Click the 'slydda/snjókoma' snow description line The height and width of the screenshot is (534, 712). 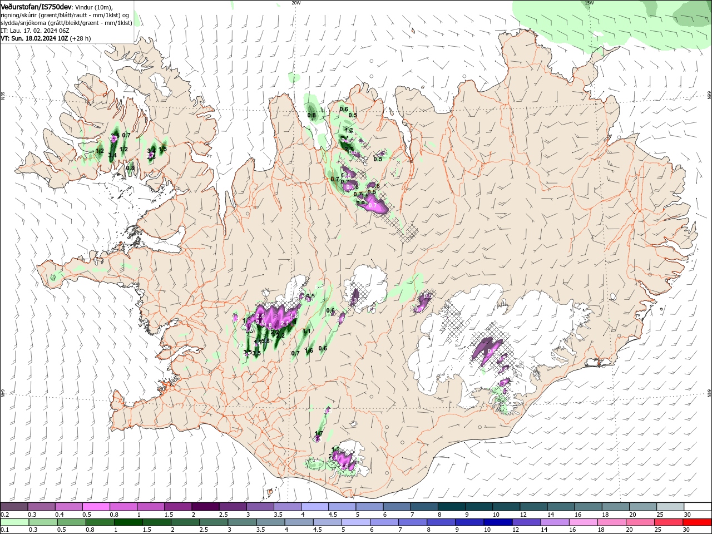click(66, 23)
